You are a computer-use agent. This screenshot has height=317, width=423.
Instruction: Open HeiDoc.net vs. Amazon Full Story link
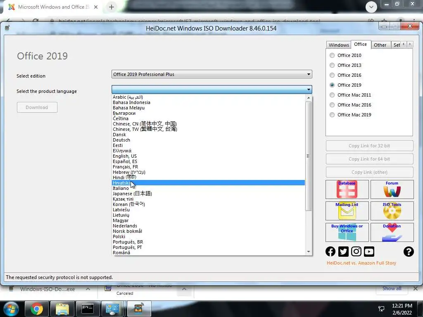361,263
